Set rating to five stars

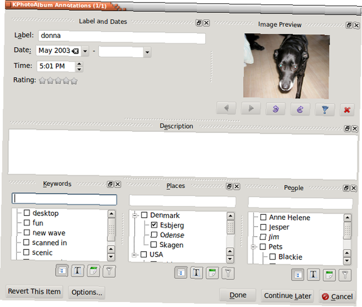(74, 81)
